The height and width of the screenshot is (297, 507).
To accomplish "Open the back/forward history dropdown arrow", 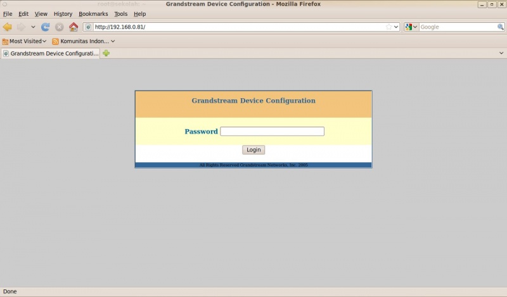I will click(x=34, y=27).
